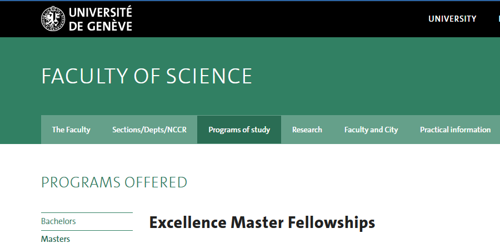Image resolution: width=500 pixels, height=243 pixels.
Task: Click the FACULTY OF SCIENCE banner title
Action: click(x=147, y=76)
